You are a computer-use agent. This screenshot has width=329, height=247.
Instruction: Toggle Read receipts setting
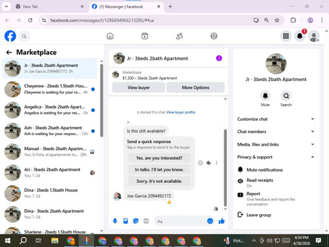276,182
